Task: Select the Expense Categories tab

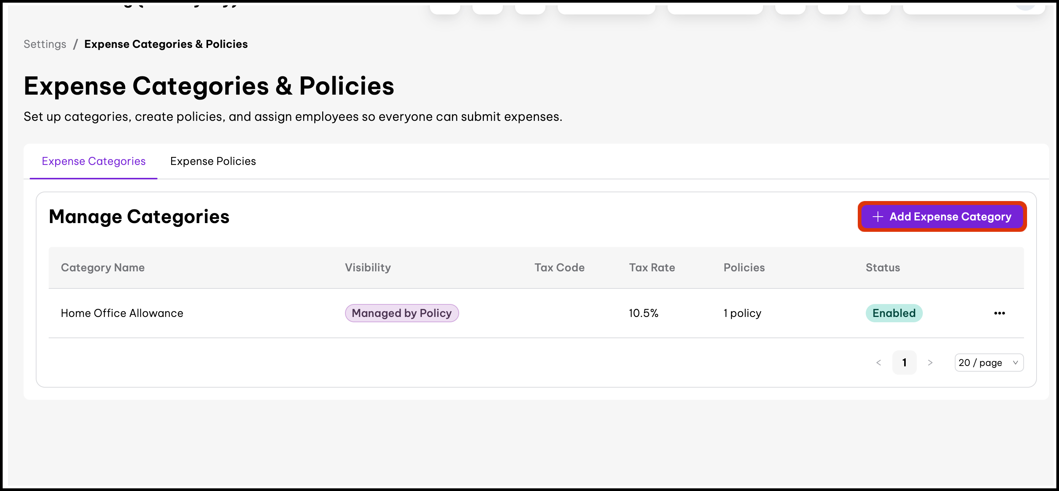Action: click(94, 161)
